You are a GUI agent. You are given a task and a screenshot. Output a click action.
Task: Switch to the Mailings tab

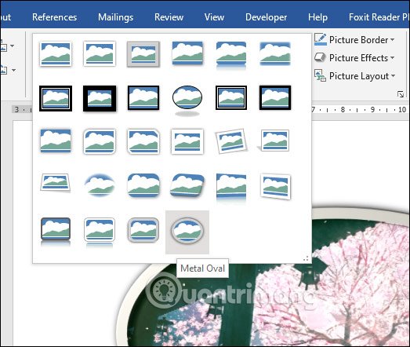[x=115, y=17]
